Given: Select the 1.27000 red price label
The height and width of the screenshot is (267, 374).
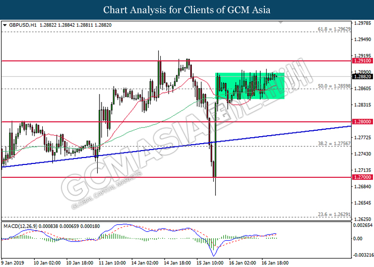Looking at the screenshot, I should coord(362,177).
